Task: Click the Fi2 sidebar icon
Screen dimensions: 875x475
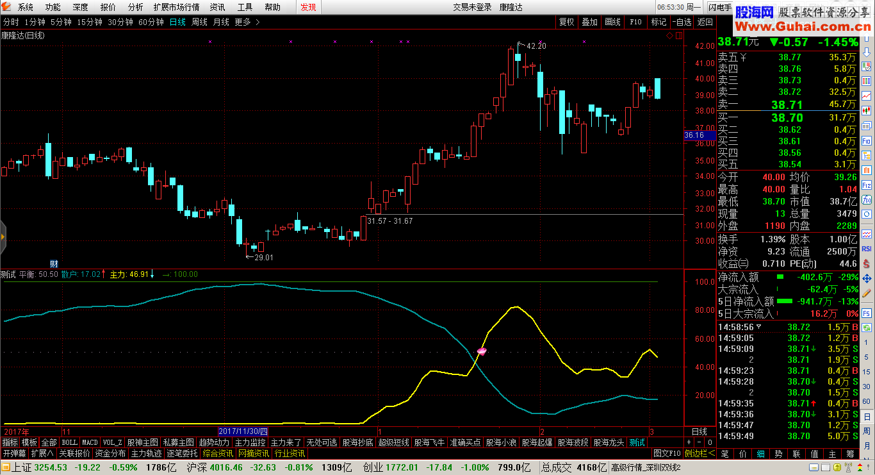Action: click(x=867, y=185)
